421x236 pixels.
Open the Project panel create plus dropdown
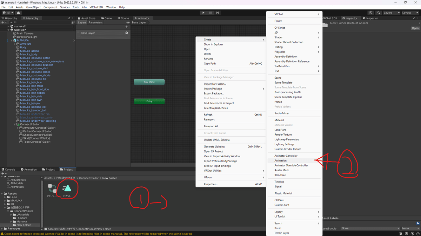[4, 173]
